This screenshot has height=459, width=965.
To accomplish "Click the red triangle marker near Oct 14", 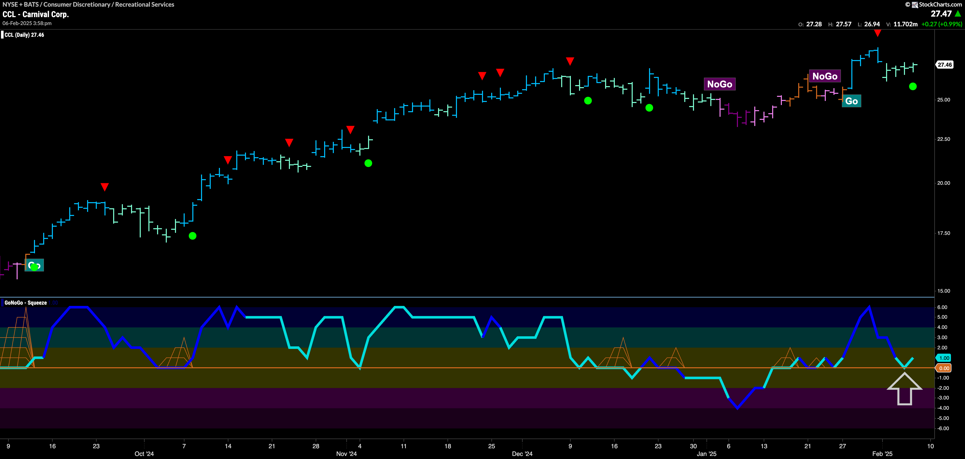I will point(228,160).
